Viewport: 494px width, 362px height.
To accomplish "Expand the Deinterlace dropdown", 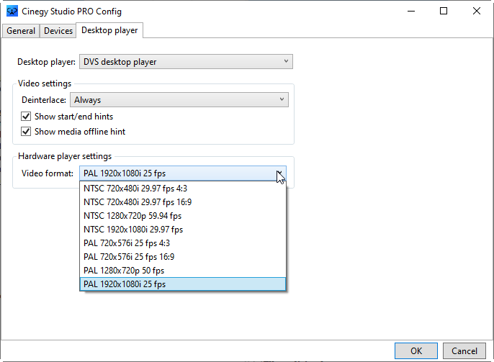I will click(x=179, y=100).
